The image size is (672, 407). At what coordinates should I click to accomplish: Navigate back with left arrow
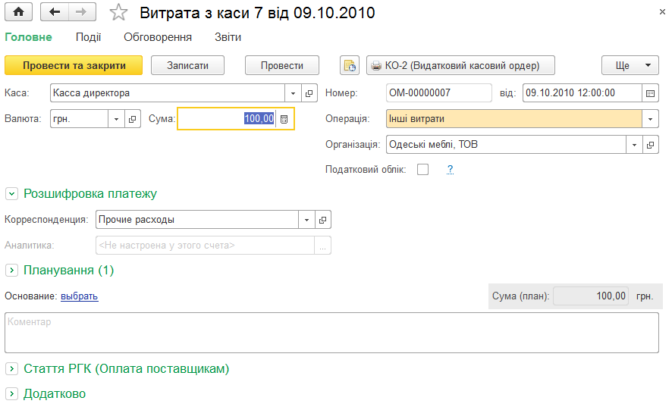click(x=55, y=12)
